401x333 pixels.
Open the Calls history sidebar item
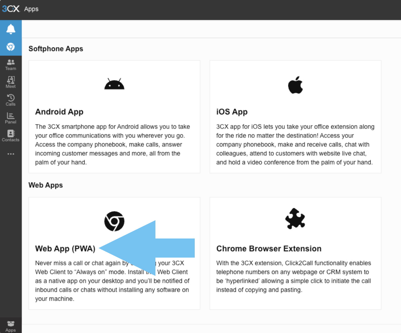click(11, 100)
